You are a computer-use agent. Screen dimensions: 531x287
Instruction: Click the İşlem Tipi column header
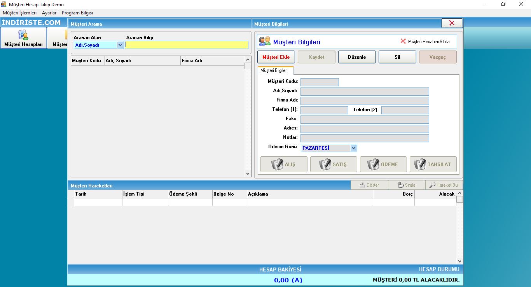[x=145, y=194]
